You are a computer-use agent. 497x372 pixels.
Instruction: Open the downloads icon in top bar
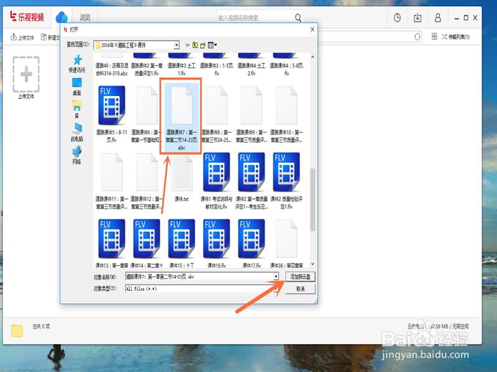point(417,18)
